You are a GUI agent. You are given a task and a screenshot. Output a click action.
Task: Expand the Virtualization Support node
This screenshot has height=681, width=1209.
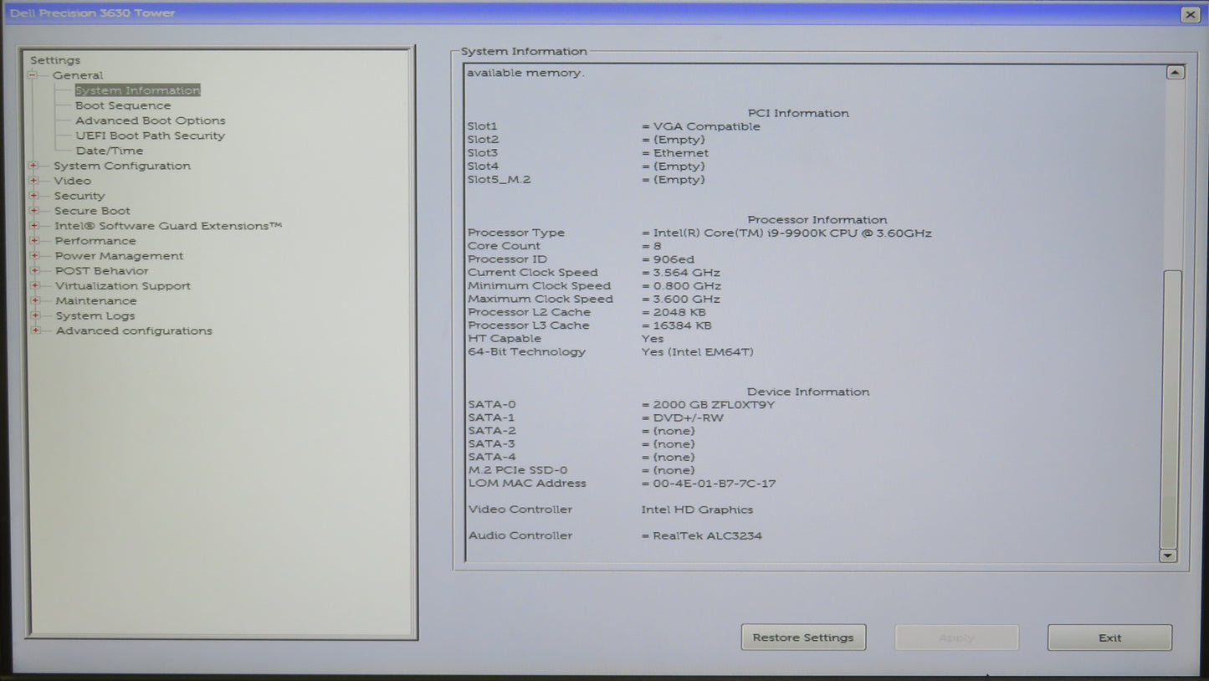pos(34,286)
